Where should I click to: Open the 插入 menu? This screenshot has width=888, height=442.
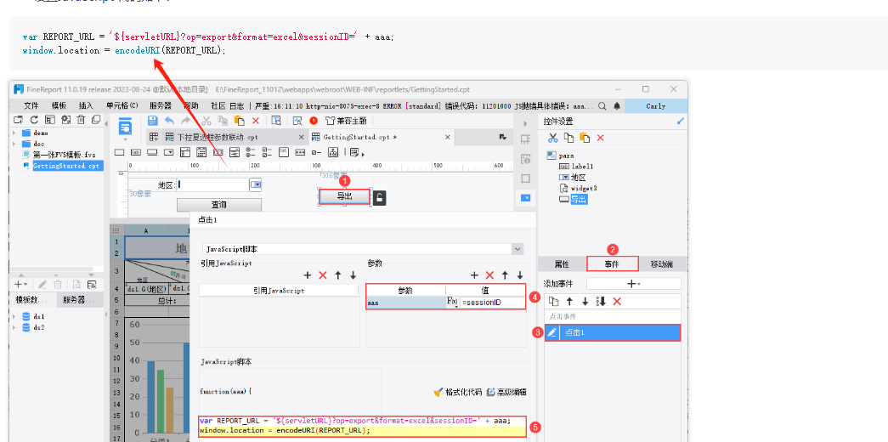pyautogui.click(x=86, y=106)
